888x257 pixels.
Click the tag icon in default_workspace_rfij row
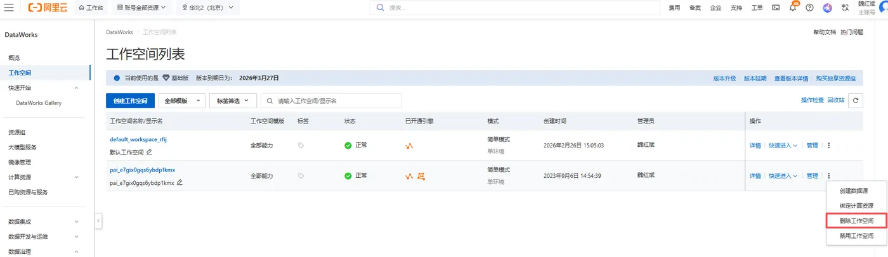coord(301,145)
